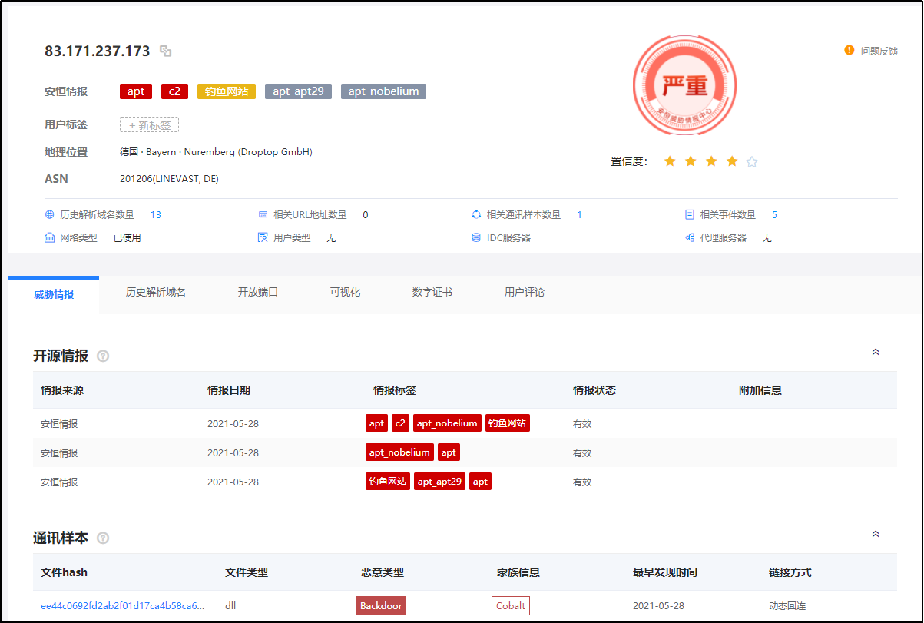Click the Cobalt family tag
924x623 pixels.
pyautogui.click(x=511, y=606)
